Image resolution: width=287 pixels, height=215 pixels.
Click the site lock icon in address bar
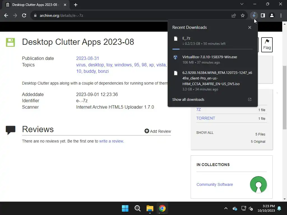pyautogui.click(x=35, y=16)
